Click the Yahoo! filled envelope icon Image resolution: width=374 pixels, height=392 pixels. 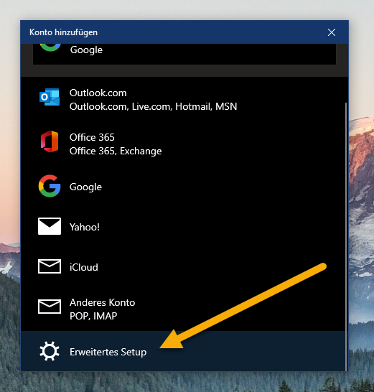[50, 226]
